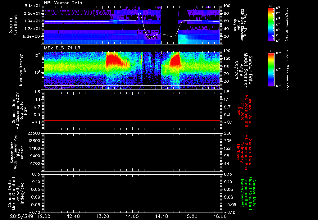Click the 152 telemetry tick label
This screenshot has height=220, width=318.
227,148
